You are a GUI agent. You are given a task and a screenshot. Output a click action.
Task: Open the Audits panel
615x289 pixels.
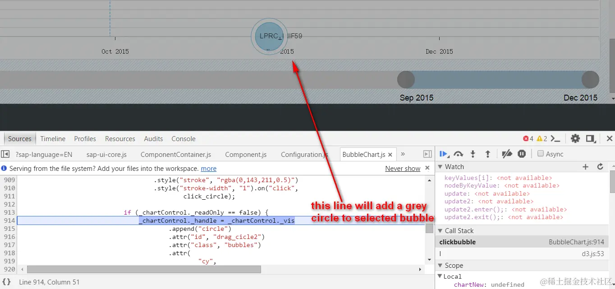point(153,138)
